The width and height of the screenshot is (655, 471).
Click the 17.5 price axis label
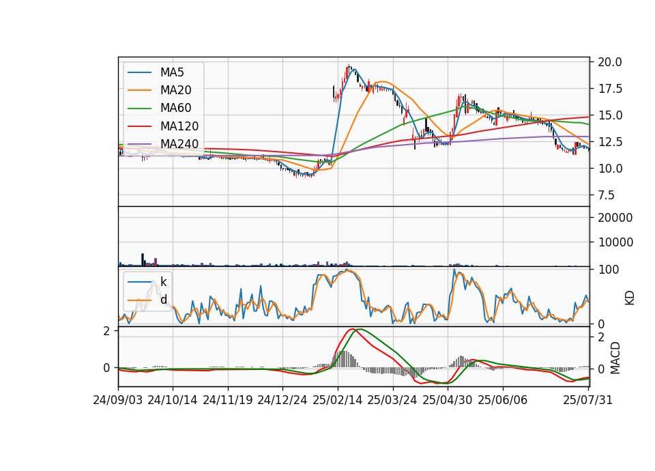click(x=610, y=89)
